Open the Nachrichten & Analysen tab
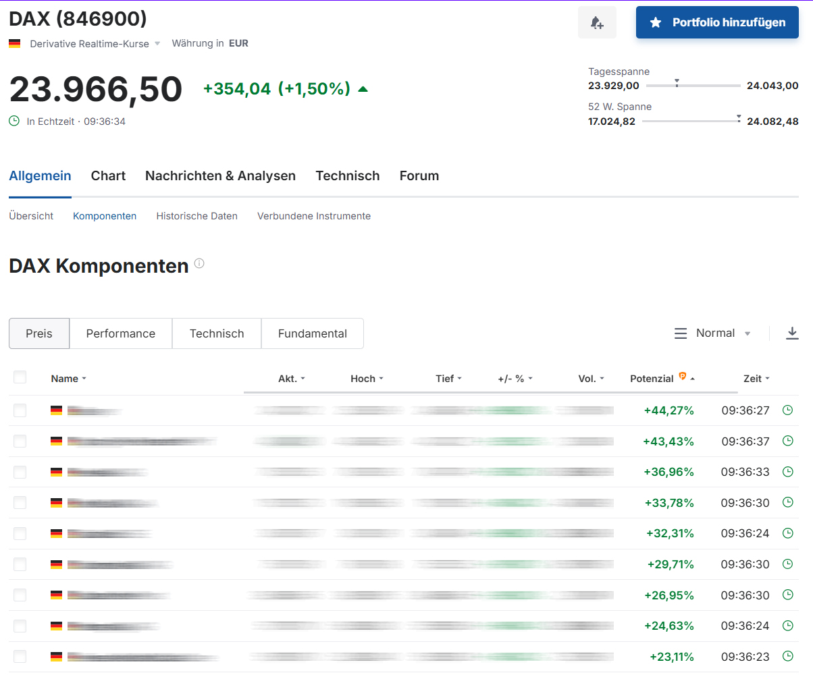Viewport: 813px width, 675px height. tap(220, 176)
